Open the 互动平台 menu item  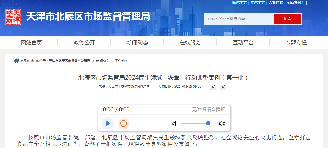(243, 42)
